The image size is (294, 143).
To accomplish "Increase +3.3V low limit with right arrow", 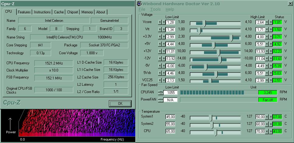I will pos(164,37).
